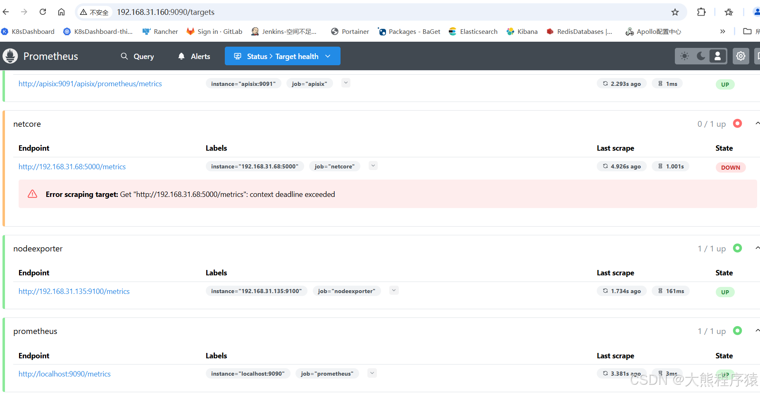Open Jenkins bookmark
This screenshot has height=393, width=760.
pyautogui.click(x=284, y=31)
